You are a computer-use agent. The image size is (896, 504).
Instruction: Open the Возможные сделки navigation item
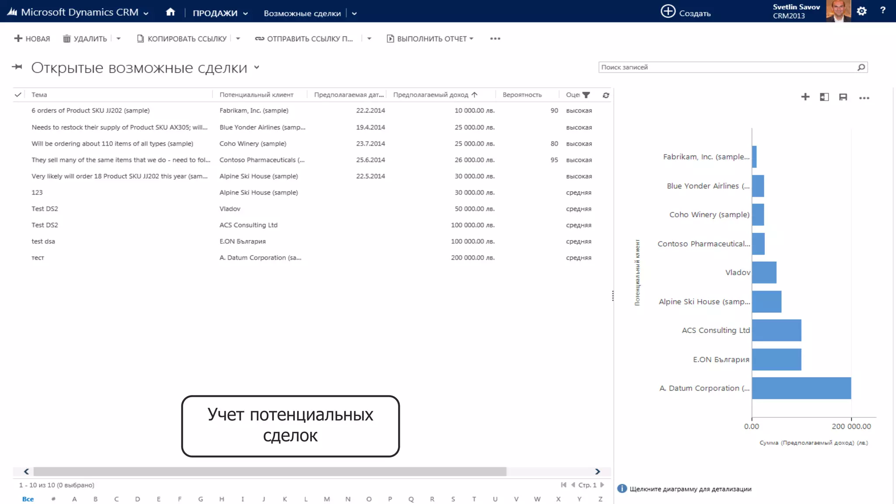pos(302,13)
